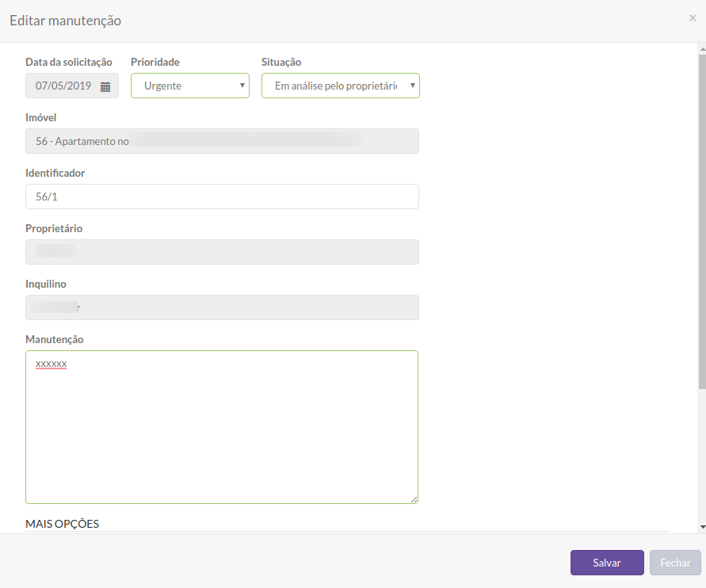This screenshot has height=588, width=706.
Task: Click inside the Manutenção text area
Action: 222,427
